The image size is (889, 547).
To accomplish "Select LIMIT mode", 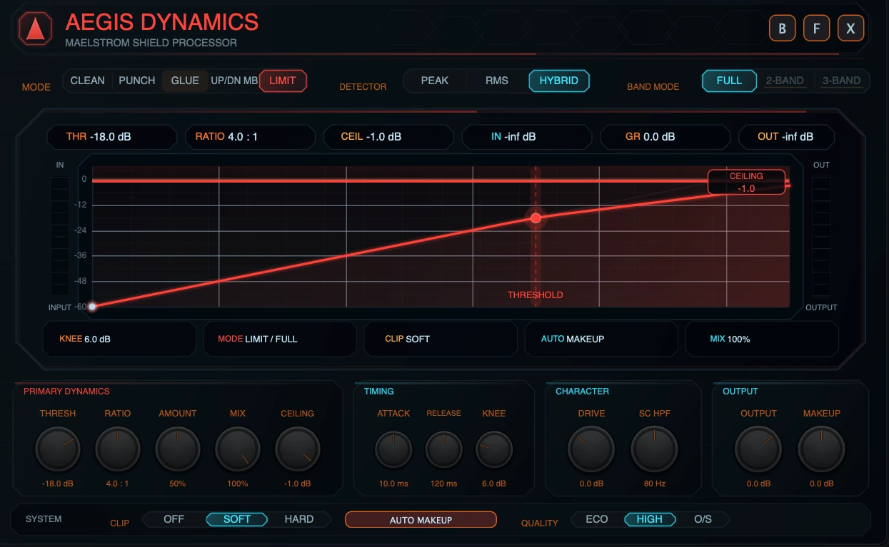I will pyautogui.click(x=283, y=81).
